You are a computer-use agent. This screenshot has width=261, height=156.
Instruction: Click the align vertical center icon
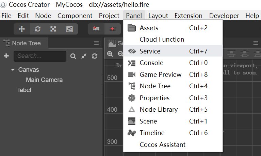244,54
